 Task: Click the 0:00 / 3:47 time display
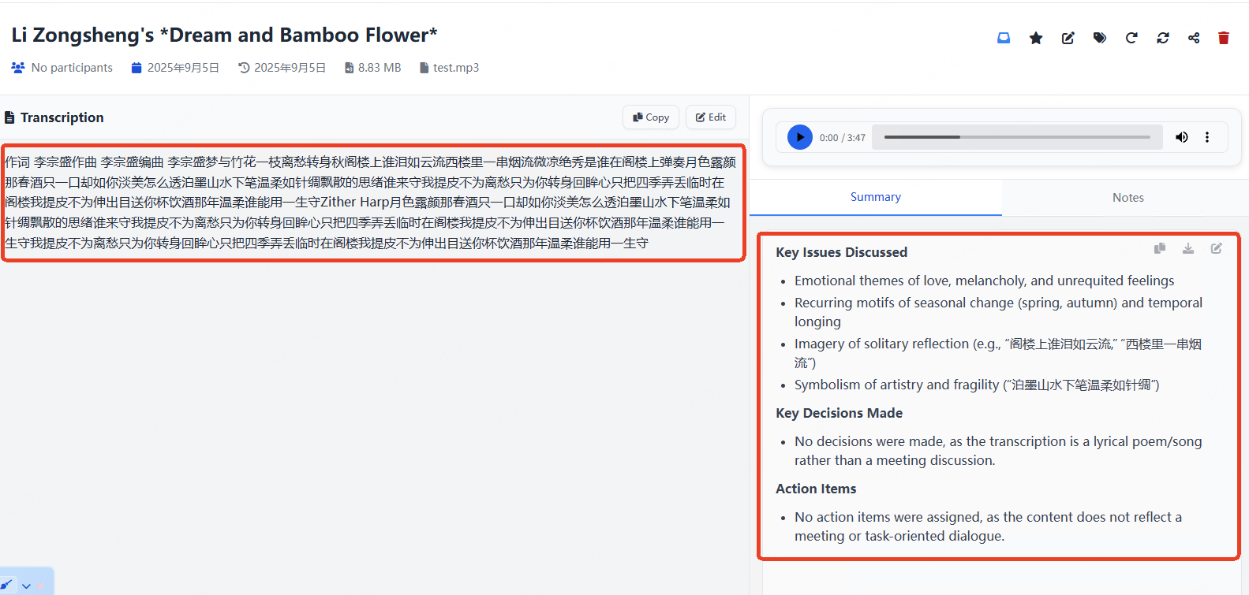coord(843,138)
